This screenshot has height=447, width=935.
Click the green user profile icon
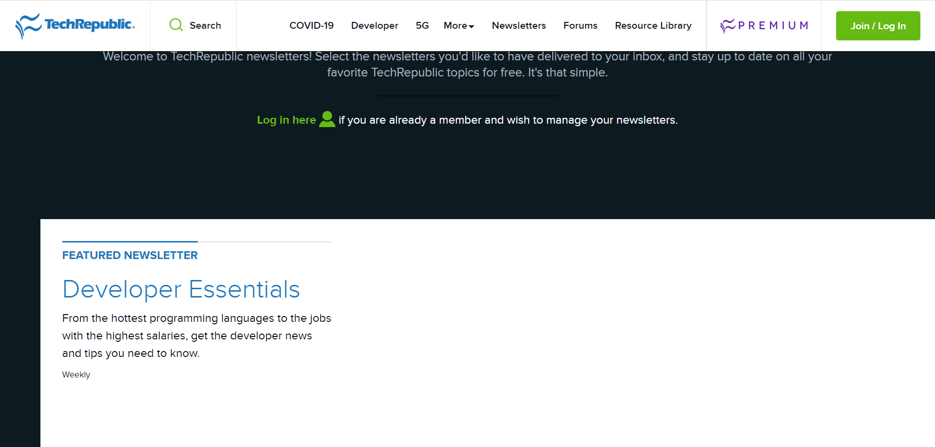[x=327, y=119]
